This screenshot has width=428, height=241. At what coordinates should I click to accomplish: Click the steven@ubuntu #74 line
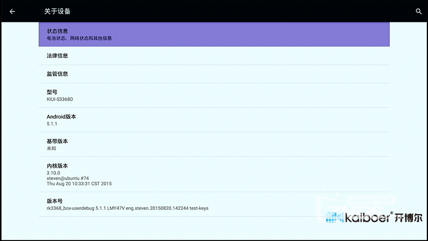[x=67, y=178]
